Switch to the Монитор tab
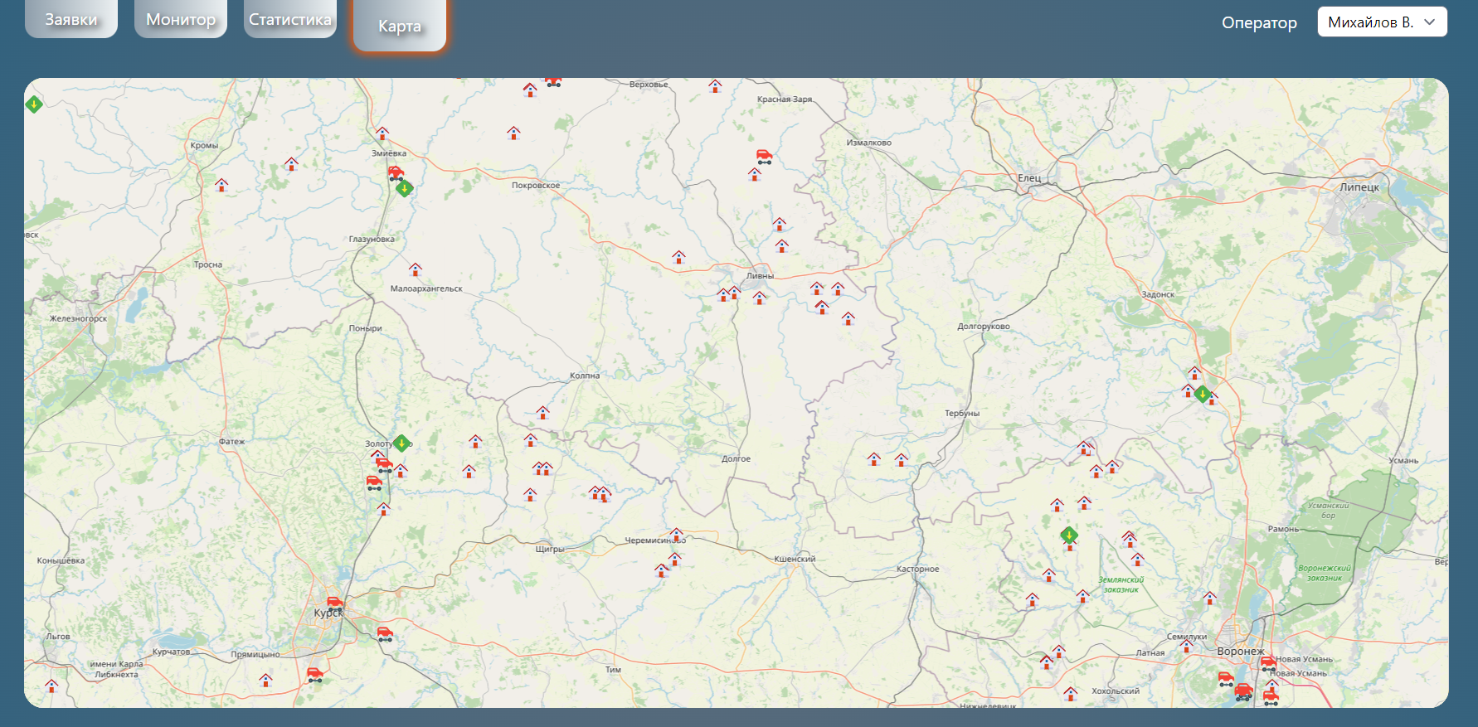Image resolution: width=1478 pixels, height=727 pixels. point(181,19)
